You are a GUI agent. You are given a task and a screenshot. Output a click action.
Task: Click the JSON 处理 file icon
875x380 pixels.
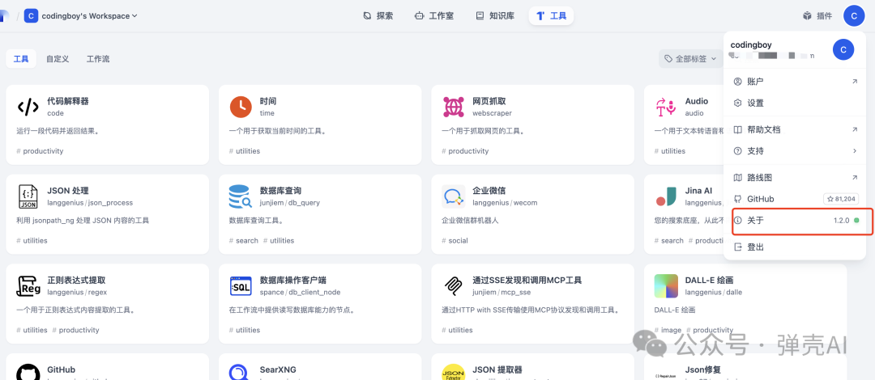pos(28,196)
